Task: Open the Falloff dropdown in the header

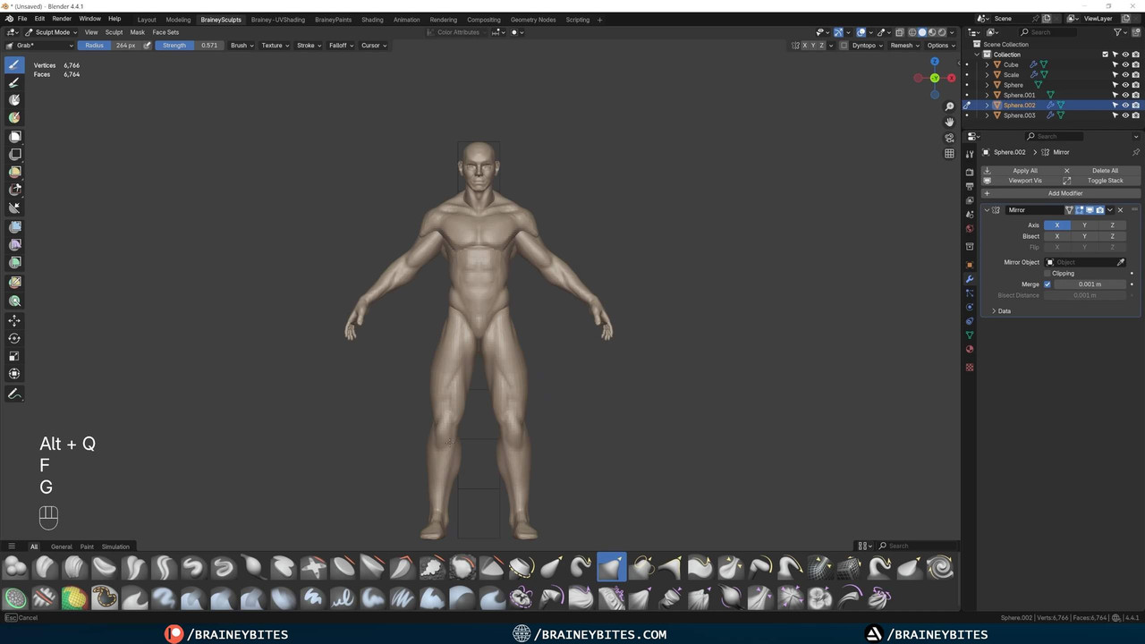Action: coord(341,46)
